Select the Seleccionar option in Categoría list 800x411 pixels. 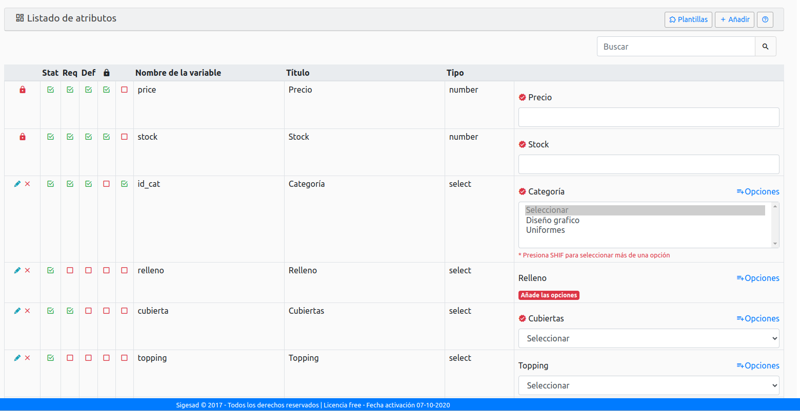click(x=645, y=210)
